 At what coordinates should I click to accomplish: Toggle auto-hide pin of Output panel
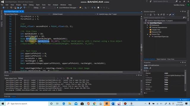tap(139, 75)
